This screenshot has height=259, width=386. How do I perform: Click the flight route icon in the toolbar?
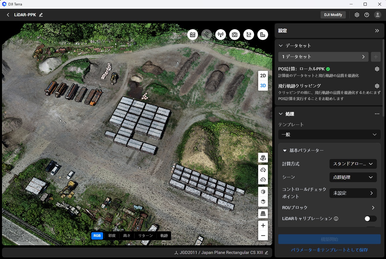[x=248, y=35]
